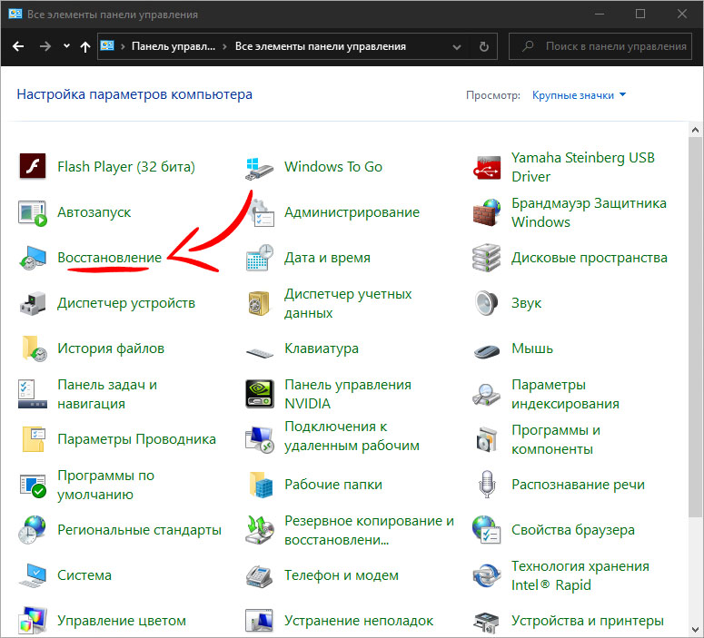Screen dimensions: 704x638
Task: Open Программы и компоненты icon
Action: [487, 439]
